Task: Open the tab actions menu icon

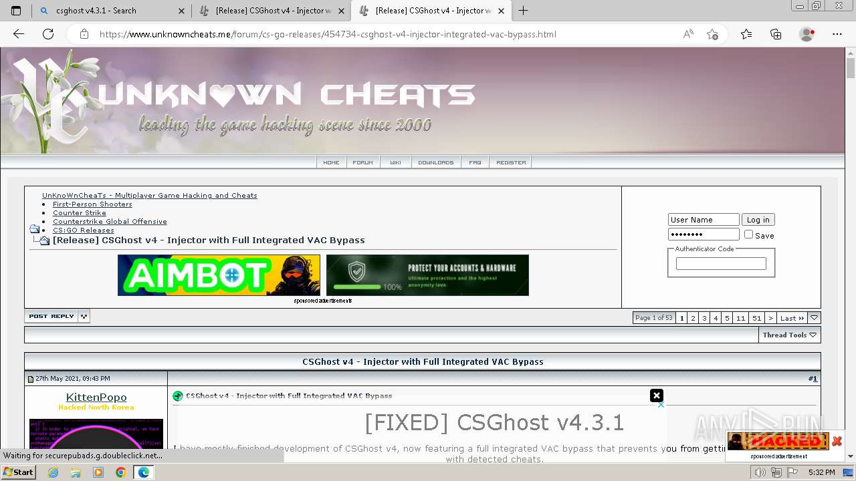Action: (x=16, y=11)
